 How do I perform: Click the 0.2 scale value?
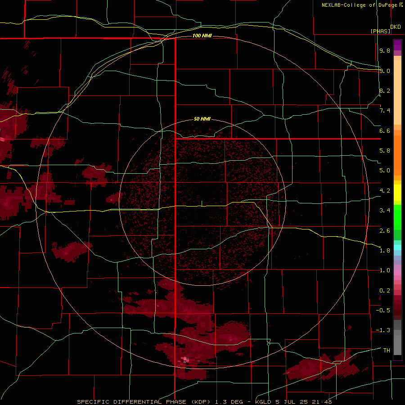385,291
